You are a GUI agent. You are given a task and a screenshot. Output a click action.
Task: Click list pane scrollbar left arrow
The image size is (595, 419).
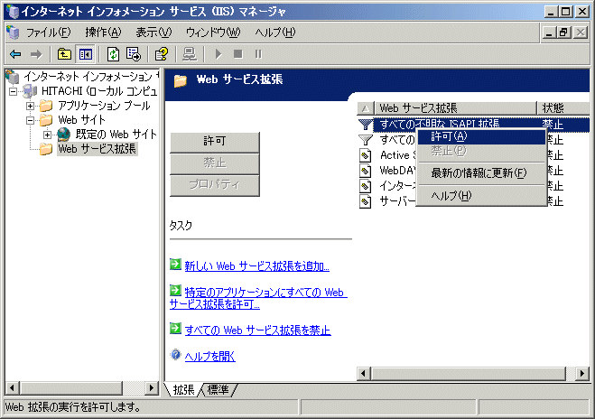364,374
